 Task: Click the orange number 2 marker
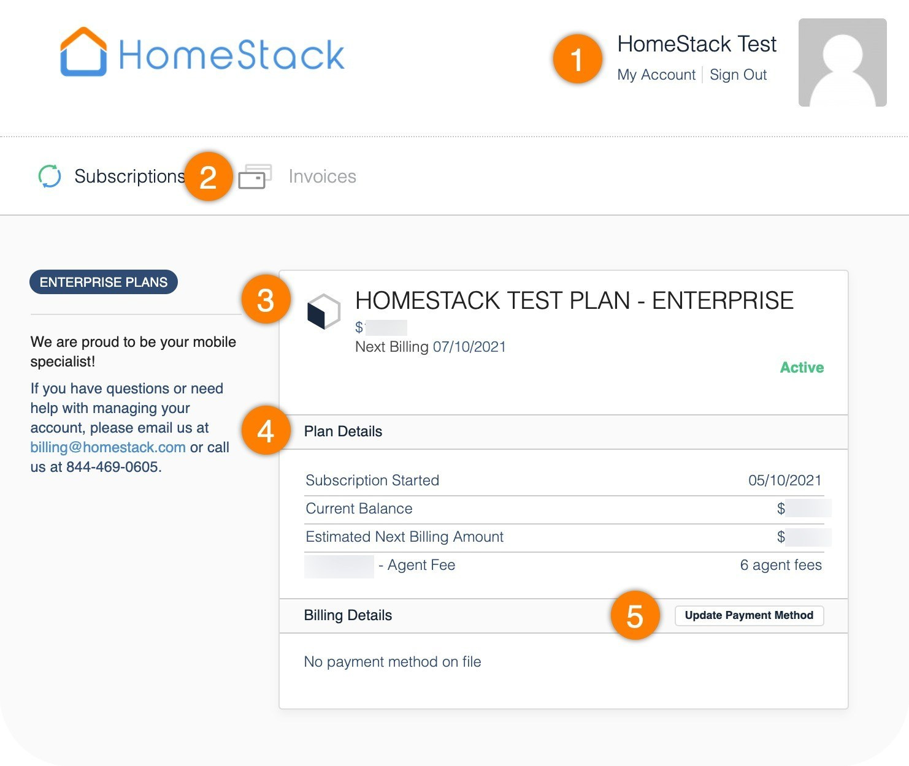coord(209,177)
